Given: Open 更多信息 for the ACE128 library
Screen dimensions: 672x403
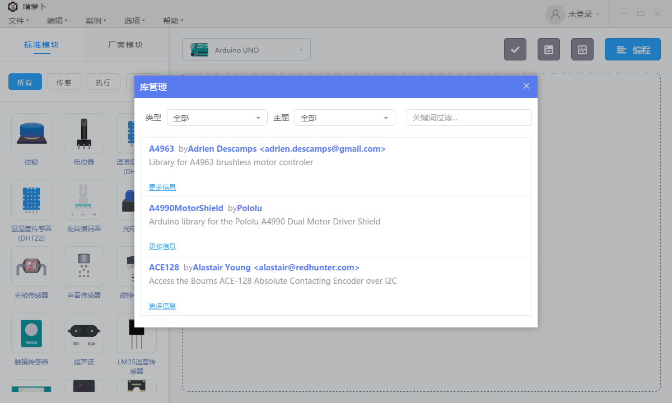Looking at the screenshot, I should point(162,306).
